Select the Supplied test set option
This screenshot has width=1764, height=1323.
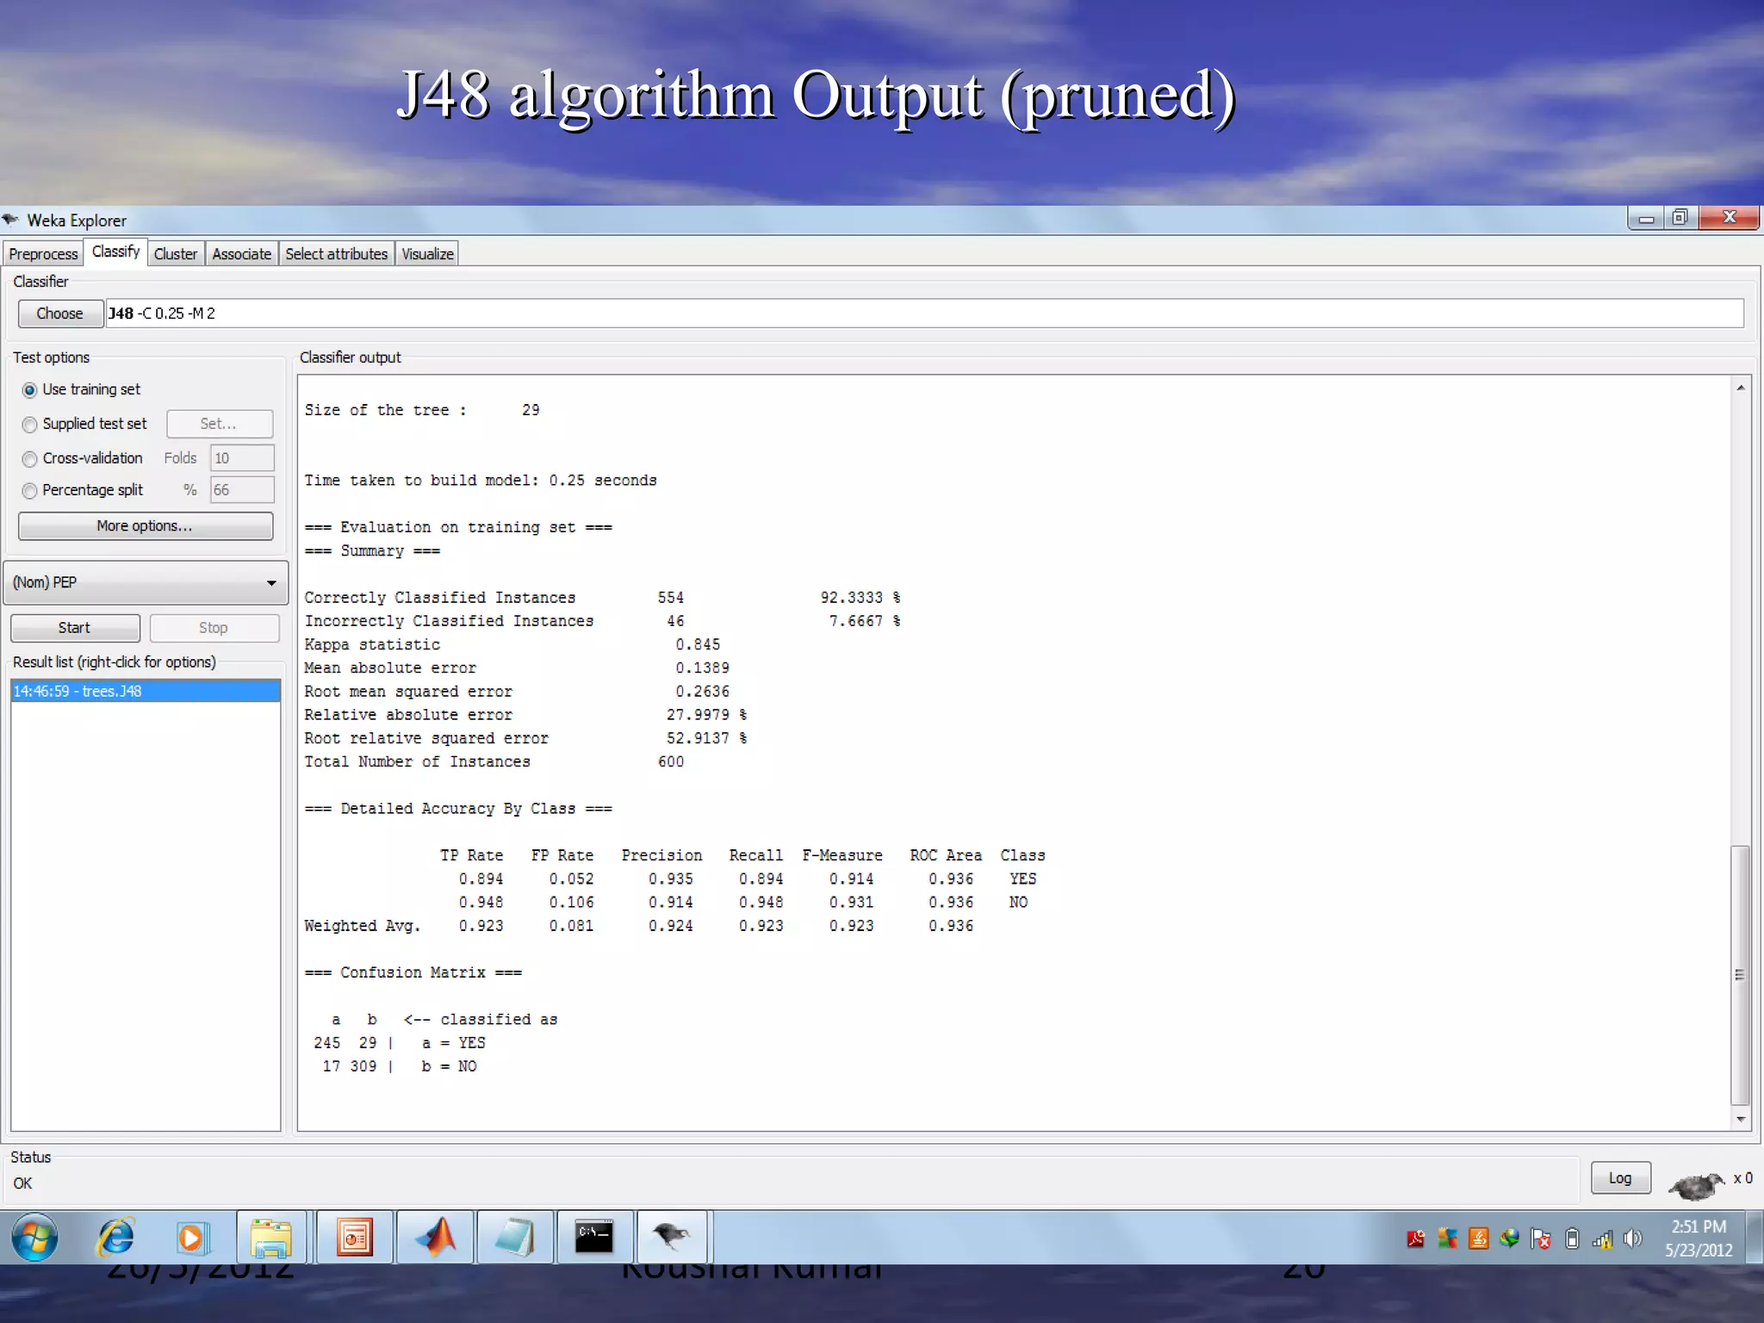click(x=84, y=424)
